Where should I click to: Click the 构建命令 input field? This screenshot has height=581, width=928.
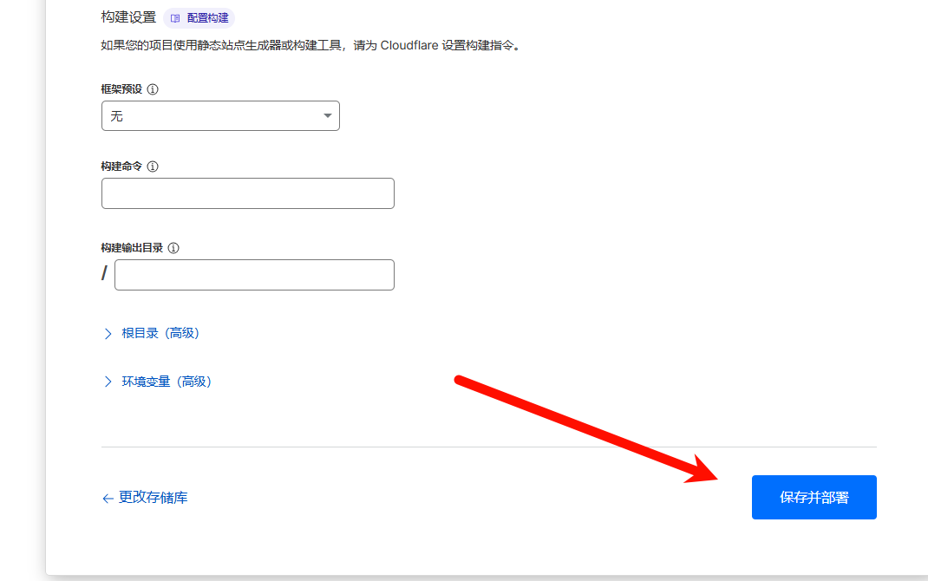[247, 193]
